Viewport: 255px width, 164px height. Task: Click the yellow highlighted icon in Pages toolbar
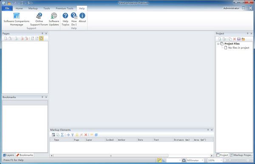[x=41, y=39]
